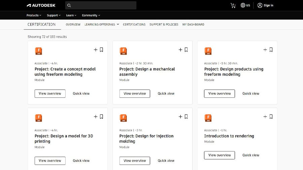303x170 pixels.
Task: Bookmark 'Design a mechanical assembly' module
Action: (x=186, y=50)
